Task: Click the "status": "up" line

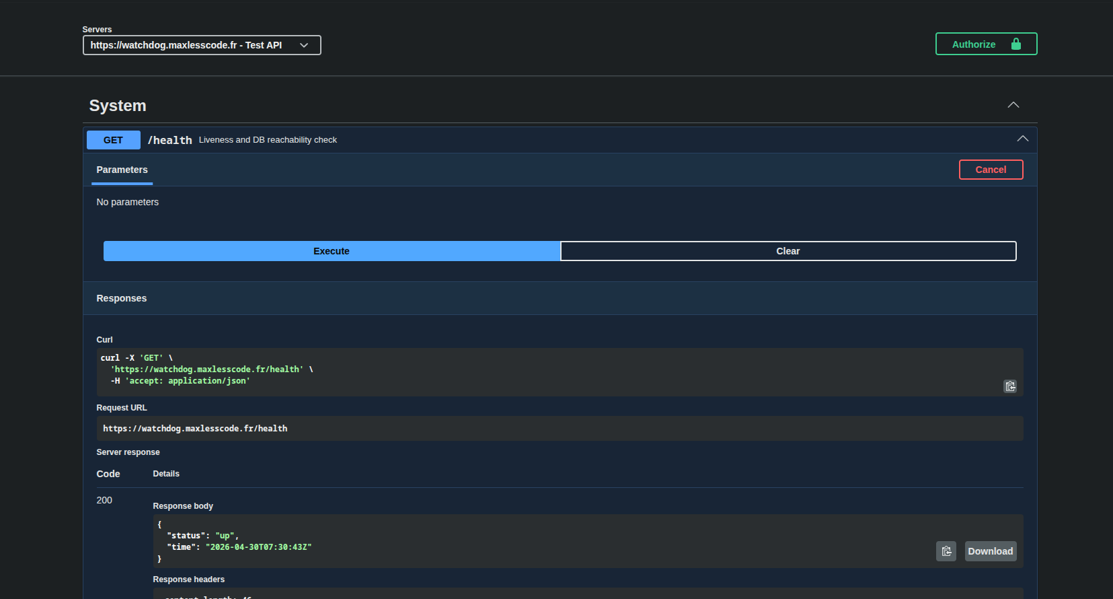Action: point(202,536)
